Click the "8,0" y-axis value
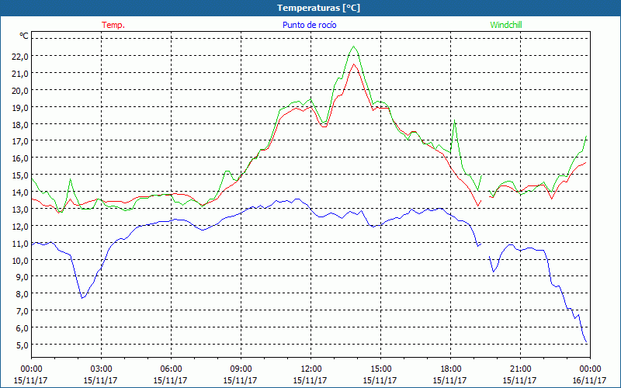The image size is (621, 388). pyautogui.click(x=22, y=294)
